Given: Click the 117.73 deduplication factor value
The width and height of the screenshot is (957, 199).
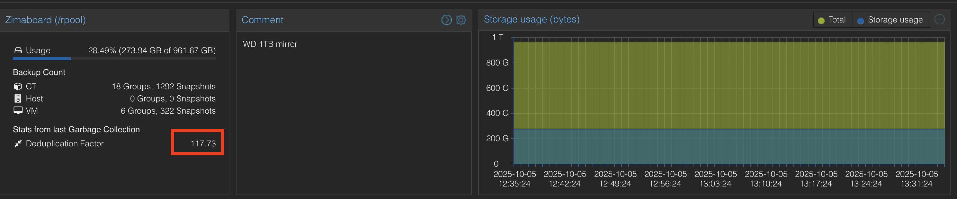Looking at the screenshot, I should click(203, 143).
